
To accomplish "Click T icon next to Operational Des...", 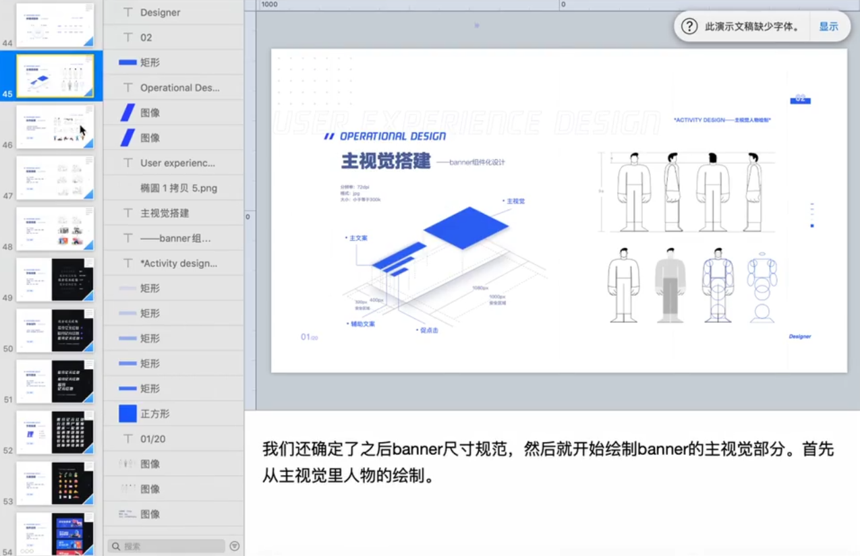I will (127, 88).
